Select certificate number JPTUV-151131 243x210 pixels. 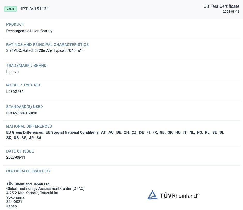[x=34, y=9]
